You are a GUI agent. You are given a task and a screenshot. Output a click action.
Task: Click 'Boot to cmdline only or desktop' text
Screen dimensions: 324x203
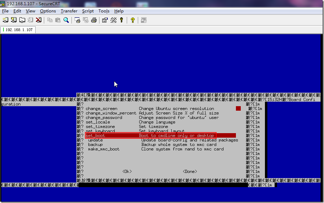point(177,136)
